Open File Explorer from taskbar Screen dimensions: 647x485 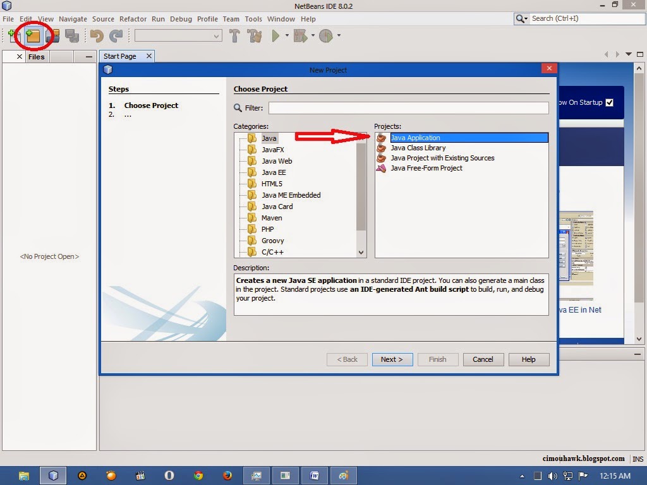[x=24, y=476]
